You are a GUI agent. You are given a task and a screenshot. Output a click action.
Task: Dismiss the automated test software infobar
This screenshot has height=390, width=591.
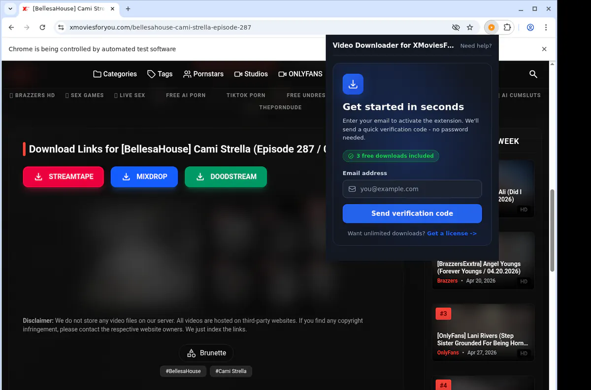tap(544, 49)
